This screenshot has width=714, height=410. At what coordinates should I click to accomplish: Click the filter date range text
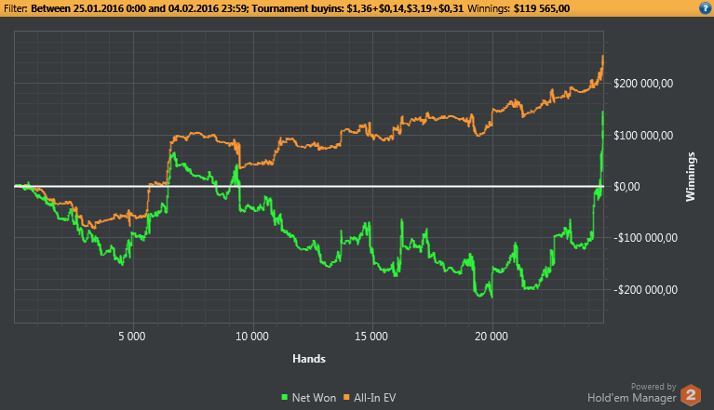140,8
